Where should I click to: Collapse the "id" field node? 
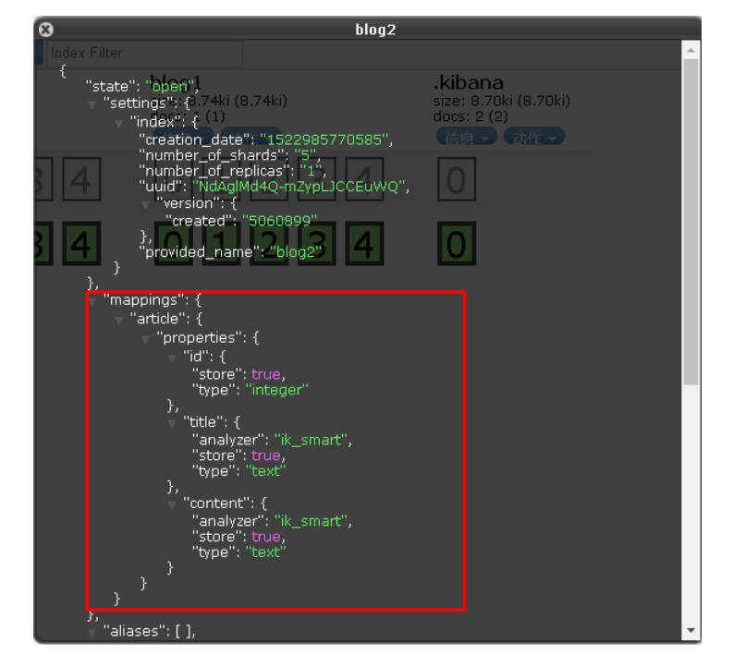[x=172, y=358]
